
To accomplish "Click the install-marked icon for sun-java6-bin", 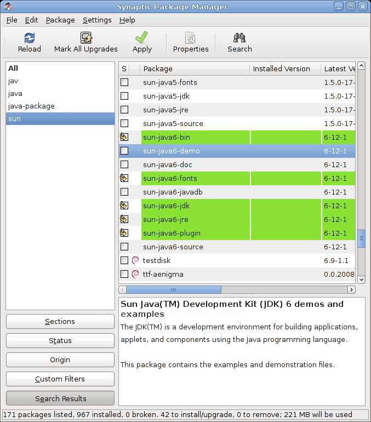I will point(124,137).
